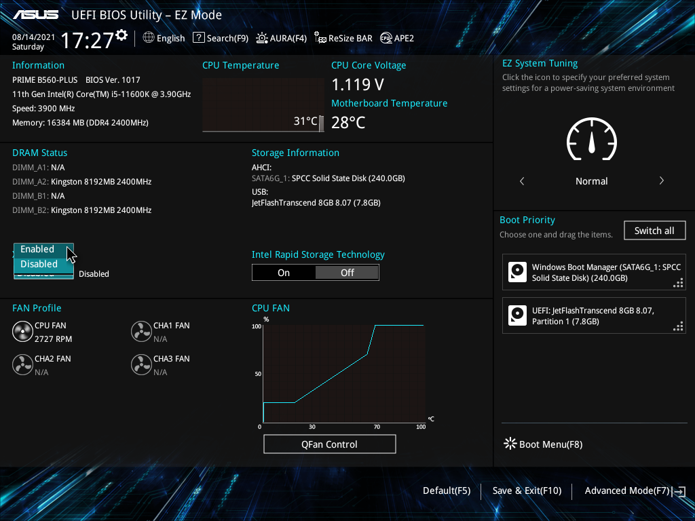Click the CPU Temperature bar graph
695x521 pixels.
point(263,105)
